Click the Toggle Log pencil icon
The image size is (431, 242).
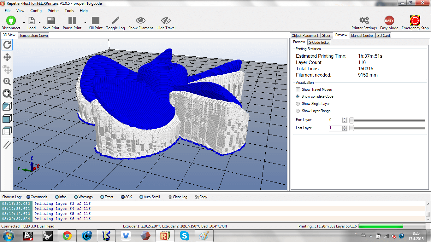point(115,21)
